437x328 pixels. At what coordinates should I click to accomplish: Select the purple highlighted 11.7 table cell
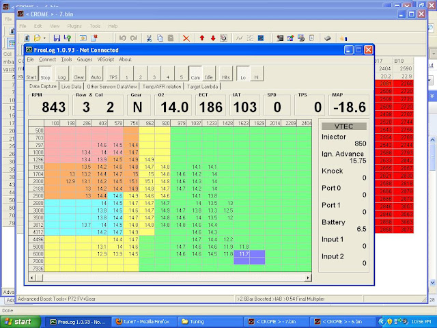(244, 254)
